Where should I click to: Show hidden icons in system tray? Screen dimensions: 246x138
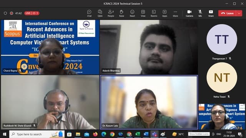(199, 134)
